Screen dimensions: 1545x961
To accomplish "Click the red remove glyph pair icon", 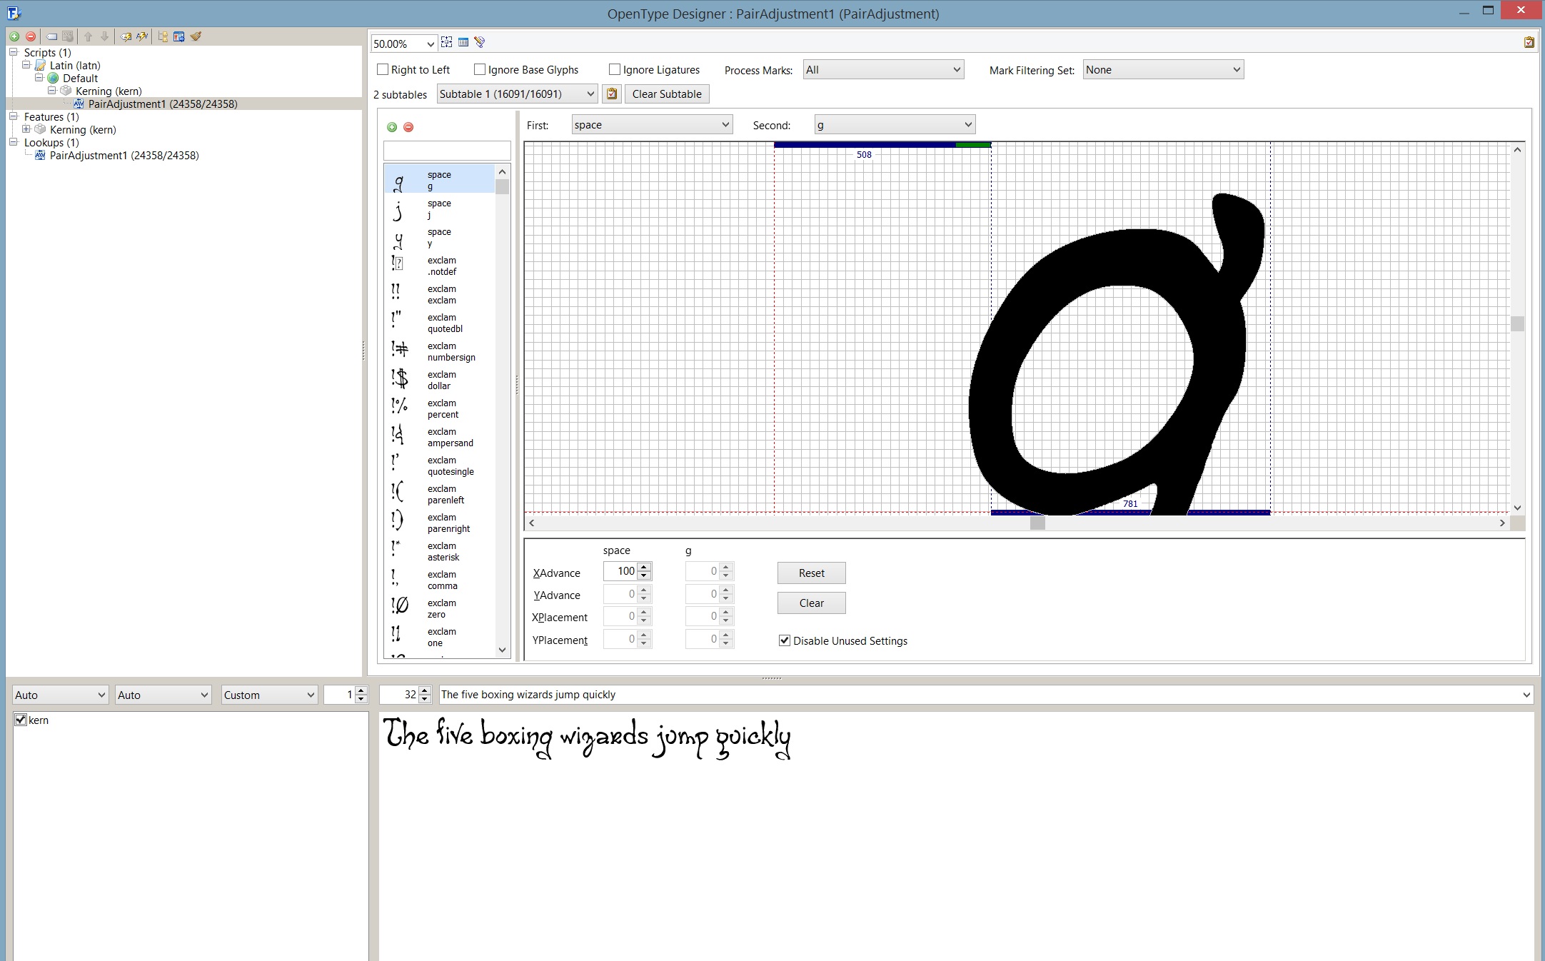I will click(408, 126).
